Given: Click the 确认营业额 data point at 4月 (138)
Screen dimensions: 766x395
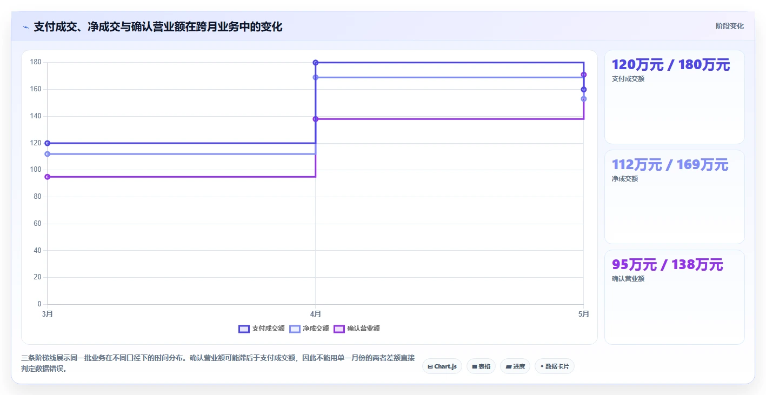Looking at the screenshot, I should pyautogui.click(x=316, y=119).
